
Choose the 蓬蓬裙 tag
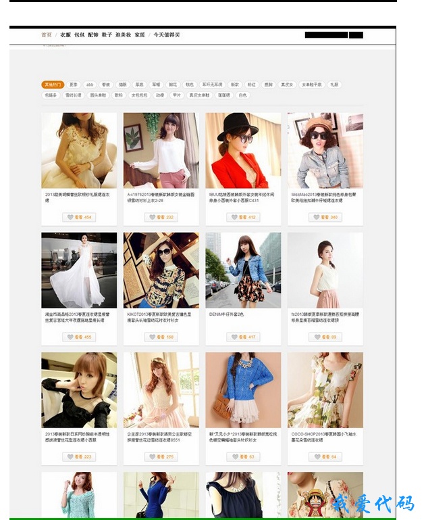[224, 95]
